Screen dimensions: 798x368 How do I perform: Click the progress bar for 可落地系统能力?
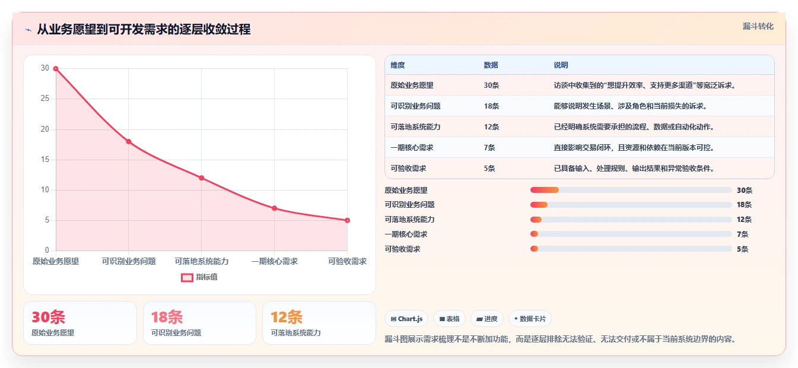(x=631, y=220)
